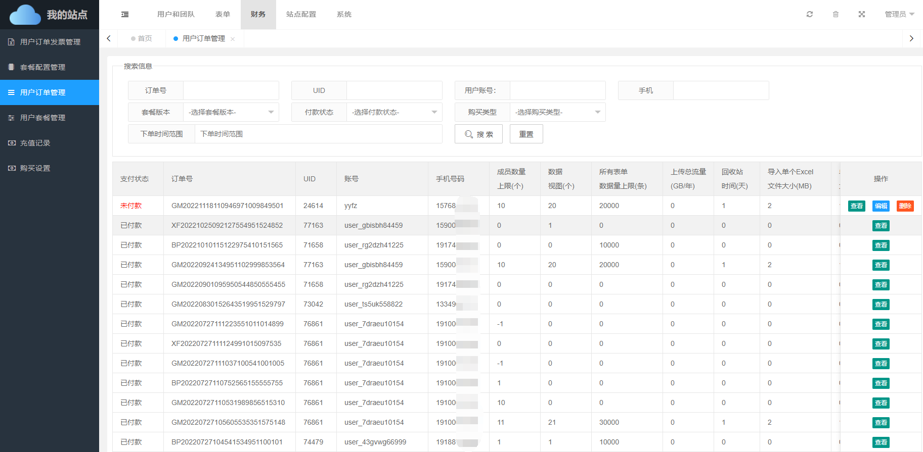Open the 套餐版本 dropdown
923x452 pixels.
click(x=231, y=112)
